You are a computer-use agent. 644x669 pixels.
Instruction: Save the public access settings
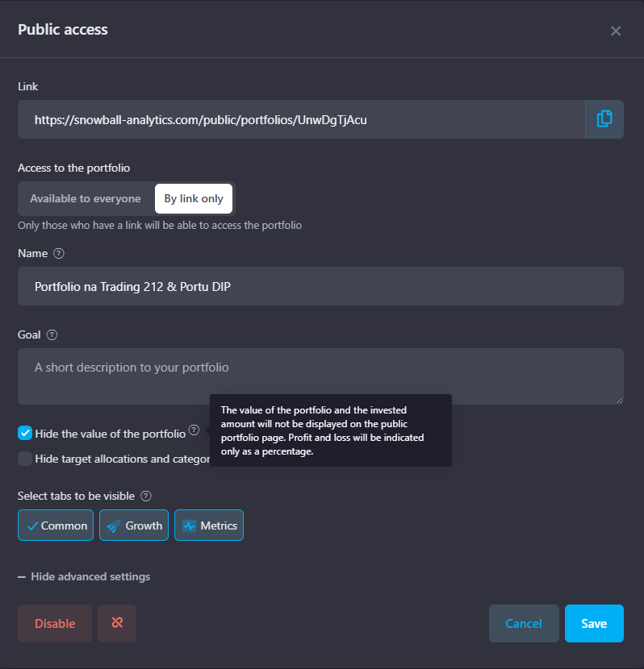tap(594, 623)
